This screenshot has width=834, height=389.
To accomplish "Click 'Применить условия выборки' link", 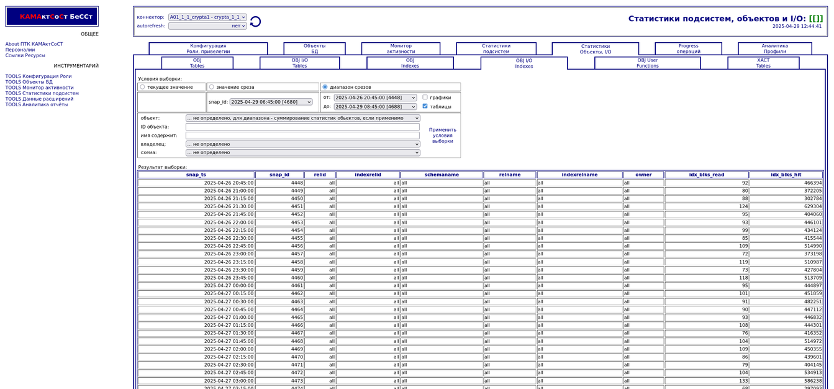I will coord(442,135).
